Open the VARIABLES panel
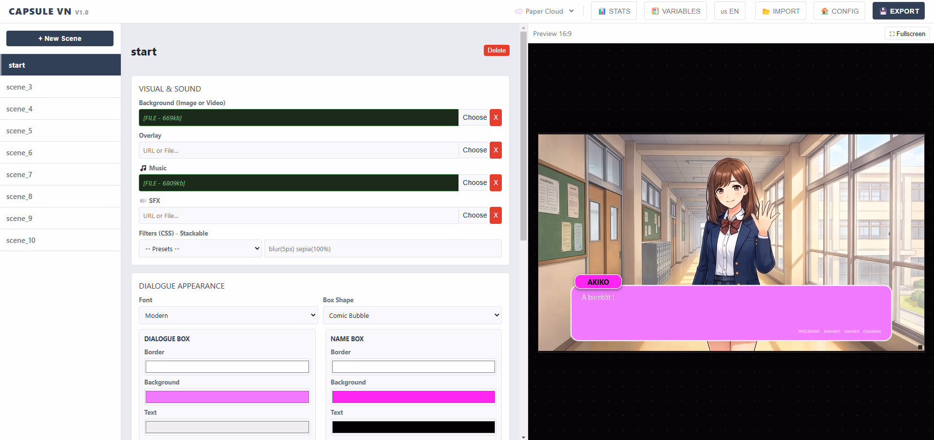Viewport: 934px width, 440px height. click(x=675, y=11)
